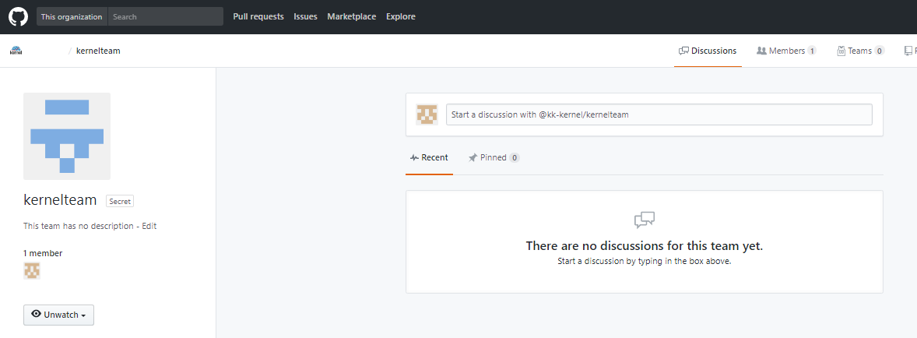Click Edit link for team description
This screenshot has width=917, height=338.
(149, 226)
